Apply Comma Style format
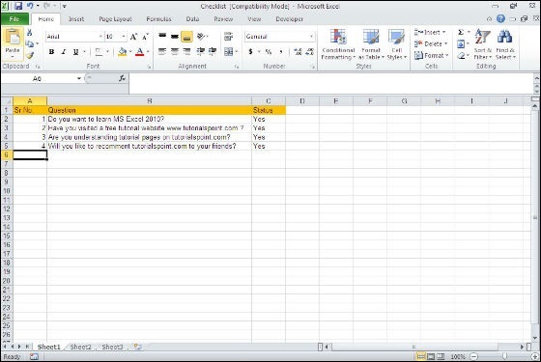The image size is (541, 362). click(x=281, y=52)
